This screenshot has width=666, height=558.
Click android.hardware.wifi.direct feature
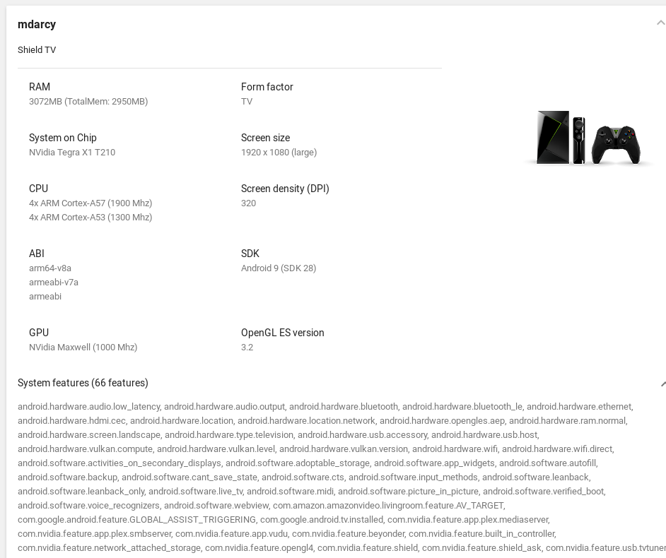pyautogui.click(x=557, y=449)
